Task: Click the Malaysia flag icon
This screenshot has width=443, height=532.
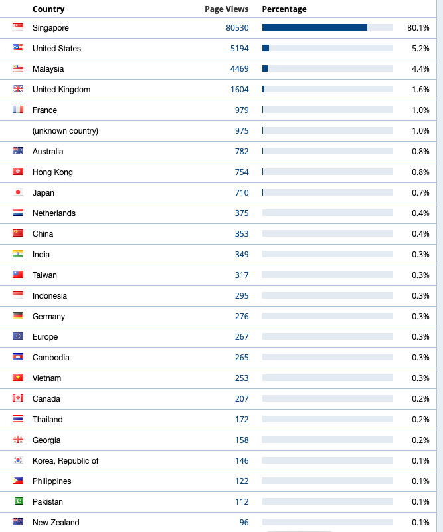Action: coord(18,68)
